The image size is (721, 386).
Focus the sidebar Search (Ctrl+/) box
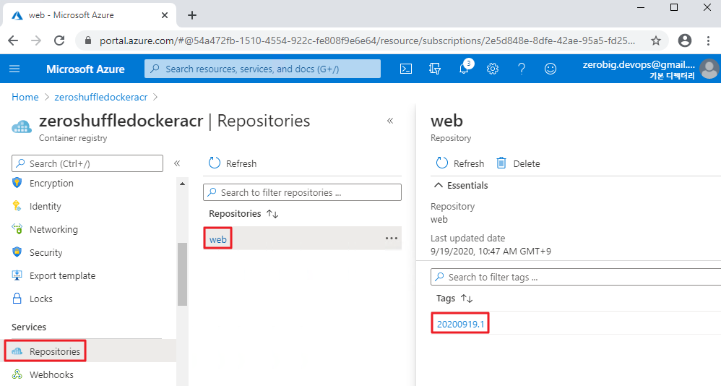[87, 163]
